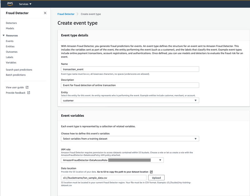
Task: Collapse the Resources section in sidebar
Action: click(x=3, y=35)
